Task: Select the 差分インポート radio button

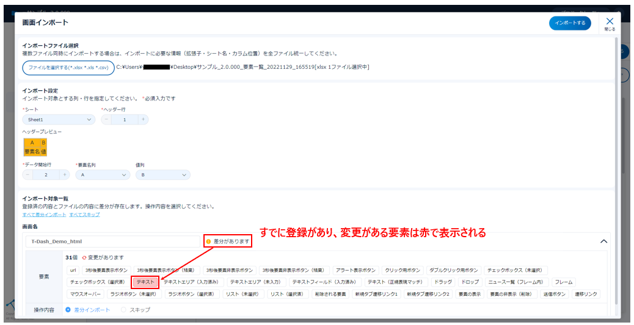Action: click(68, 310)
